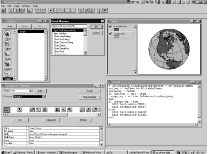This screenshot has height=154, width=208.
Task: Select Script1 in the project list
Action: [31, 32]
